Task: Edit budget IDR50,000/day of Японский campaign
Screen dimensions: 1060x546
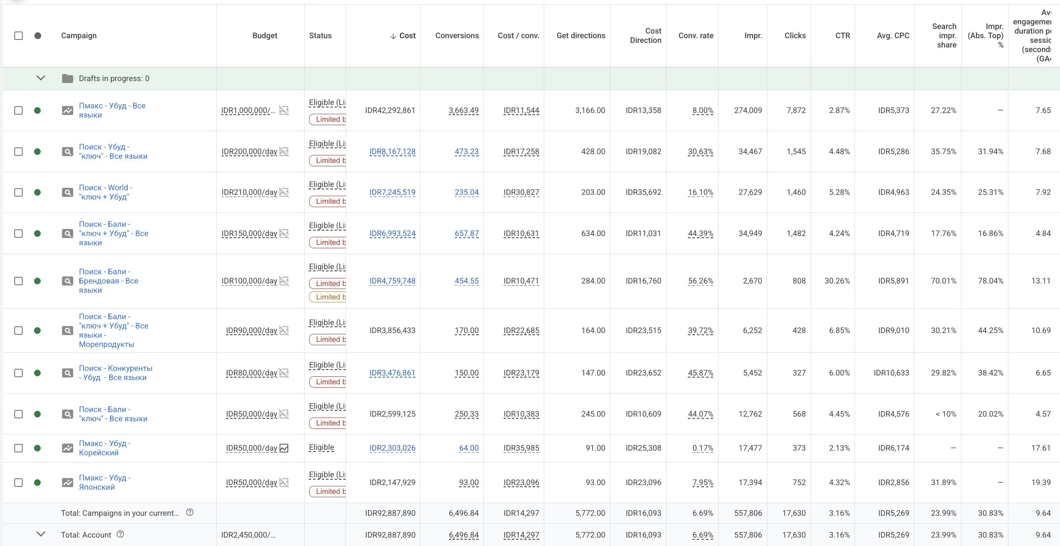Action: [x=252, y=483]
